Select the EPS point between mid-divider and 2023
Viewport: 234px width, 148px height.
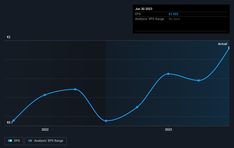tap(137, 107)
